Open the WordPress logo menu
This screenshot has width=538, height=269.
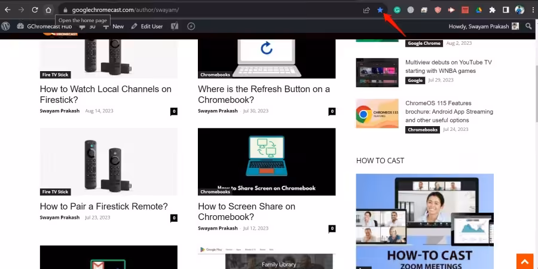point(5,26)
